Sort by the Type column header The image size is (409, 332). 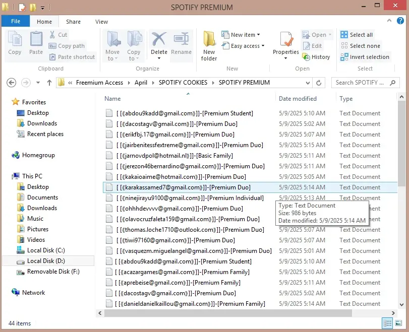tap(346, 99)
